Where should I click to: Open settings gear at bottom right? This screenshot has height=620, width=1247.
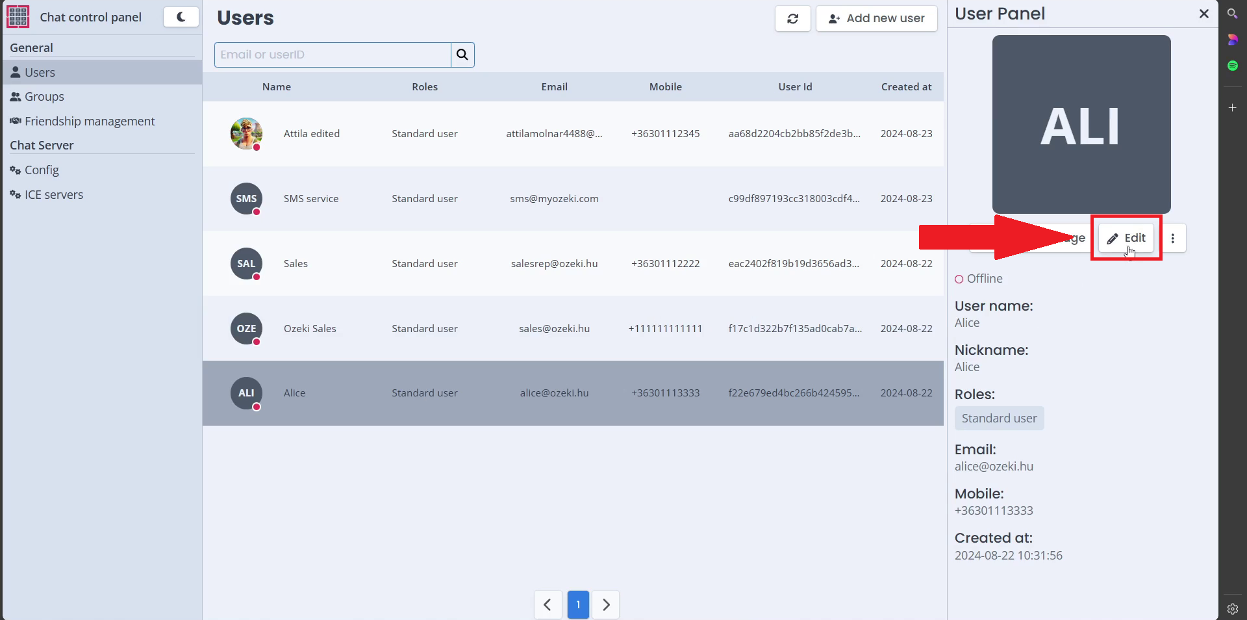pyautogui.click(x=1232, y=609)
